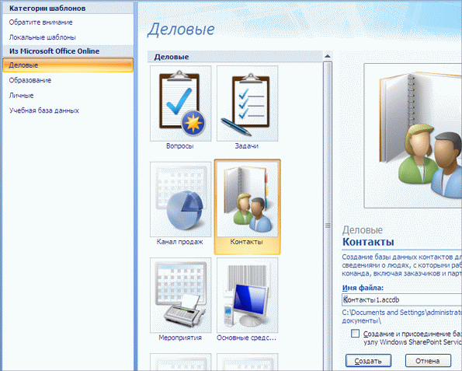This screenshot has width=462, height=371.
Task: Click the template list scroll-up arrow
Action: tap(328, 56)
